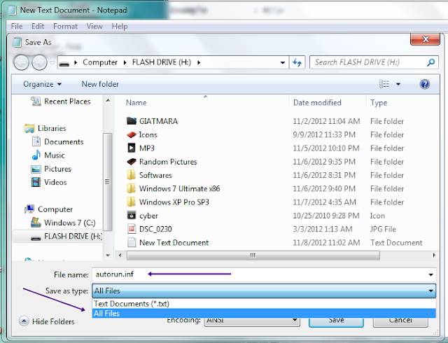This screenshot has width=448, height=343.
Task: Click the drive icon in address bar
Action: (x=64, y=63)
